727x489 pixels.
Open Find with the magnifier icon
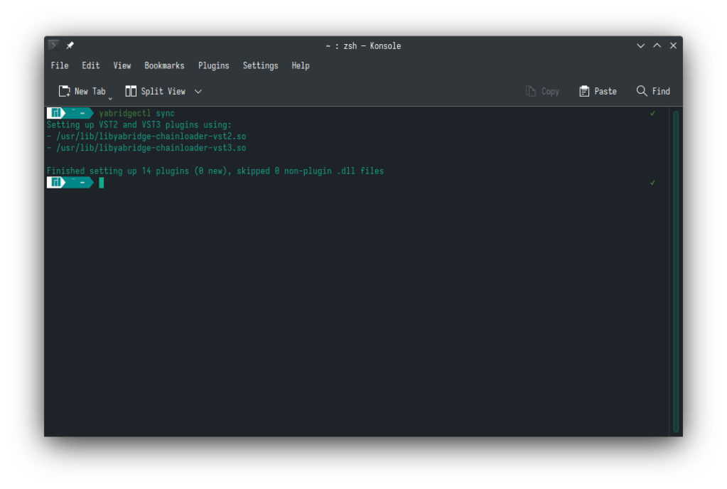tap(642, 91)
